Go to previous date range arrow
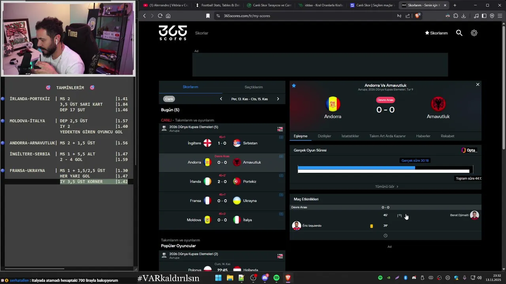The width and height of the screenshot is (506, 284). coord(221,99)
